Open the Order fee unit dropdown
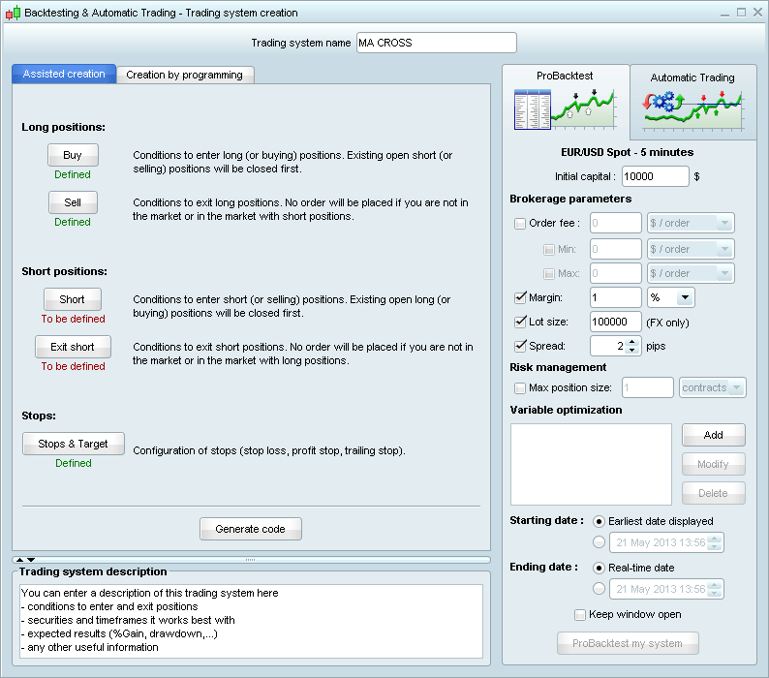Image resolution: width=769 pixels, height=678 pixels. click(x=723, y=223)
